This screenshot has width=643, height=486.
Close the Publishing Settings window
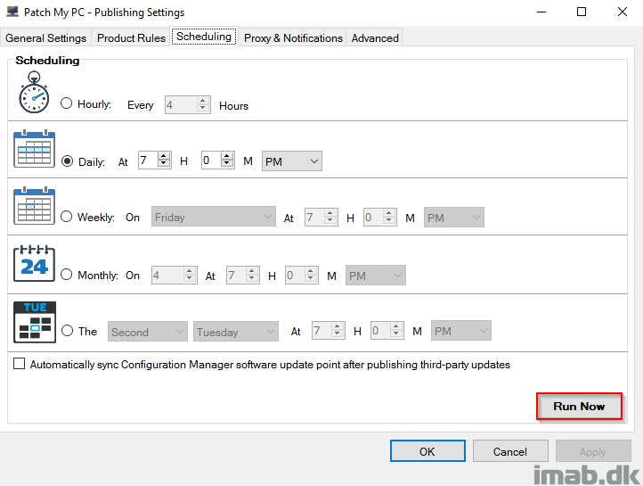pos(623,12)
